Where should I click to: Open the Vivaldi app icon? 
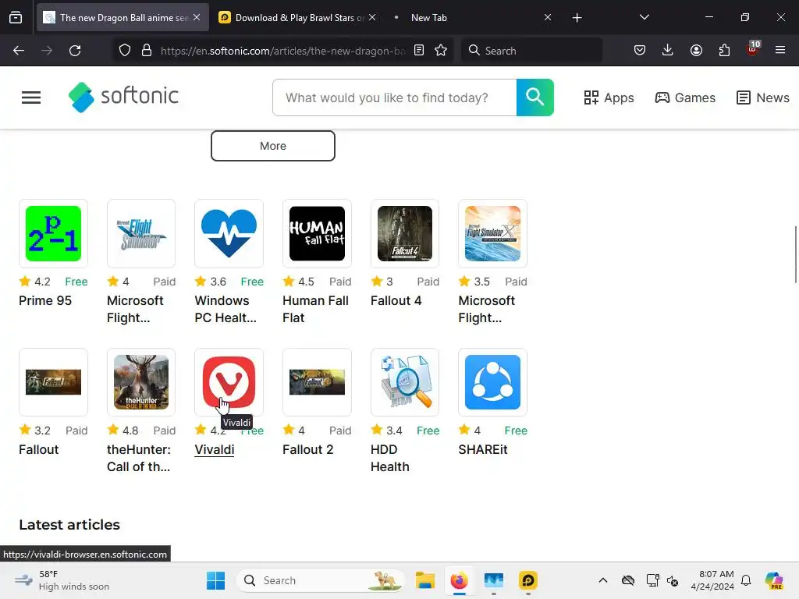(229, 382)
